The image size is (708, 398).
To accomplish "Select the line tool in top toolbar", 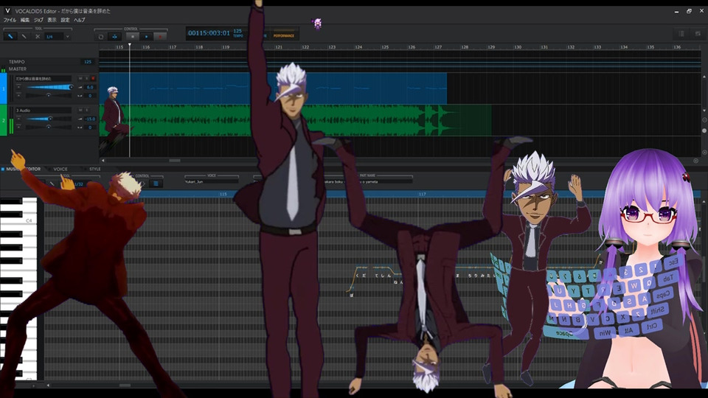I will pyautogui.click(x=24, y=37).
